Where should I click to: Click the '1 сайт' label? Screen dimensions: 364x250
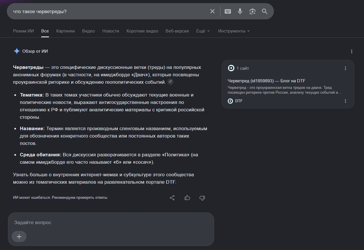(243, 68)
